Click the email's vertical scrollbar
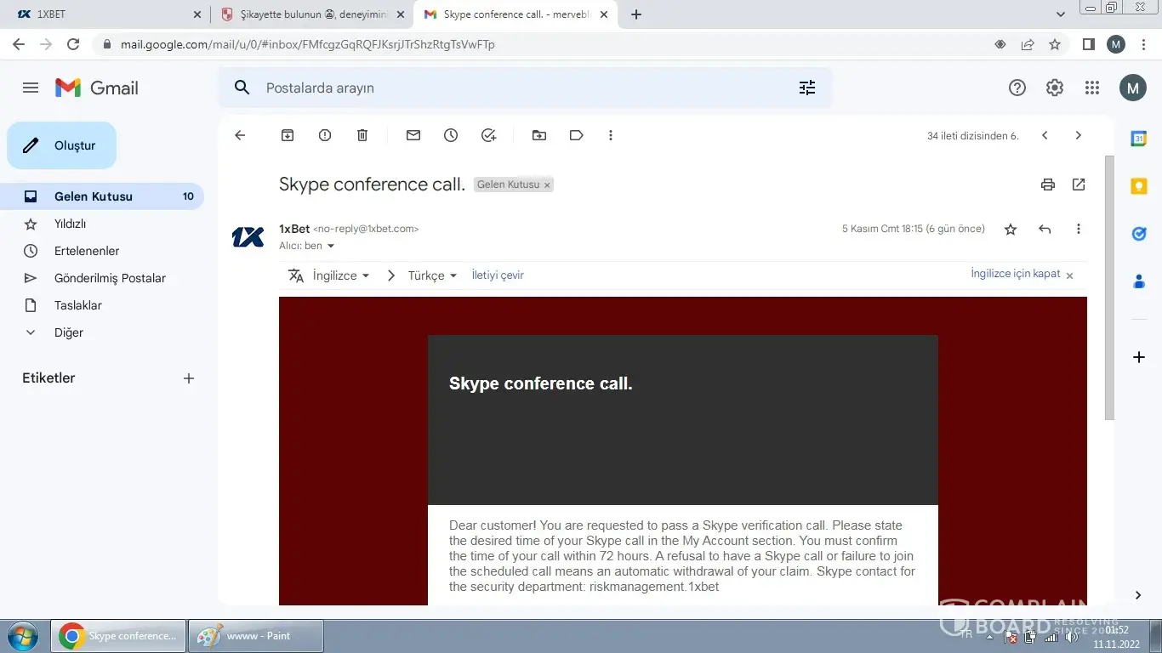1162x653 pixels. 1108,289
